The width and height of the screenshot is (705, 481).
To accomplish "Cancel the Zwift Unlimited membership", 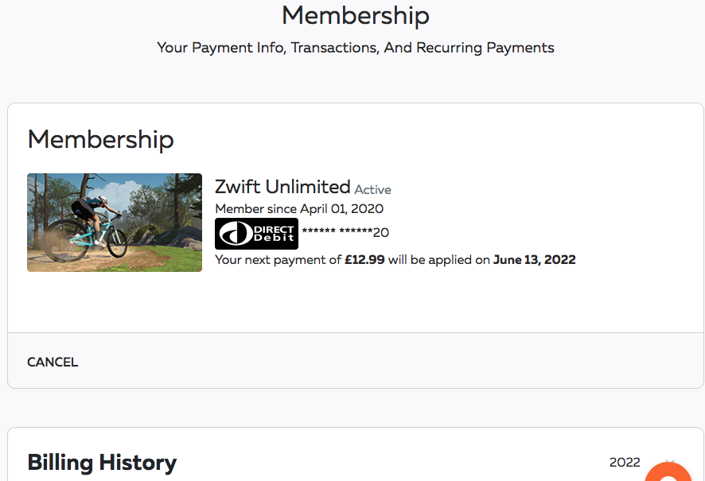I will (53, 362).
